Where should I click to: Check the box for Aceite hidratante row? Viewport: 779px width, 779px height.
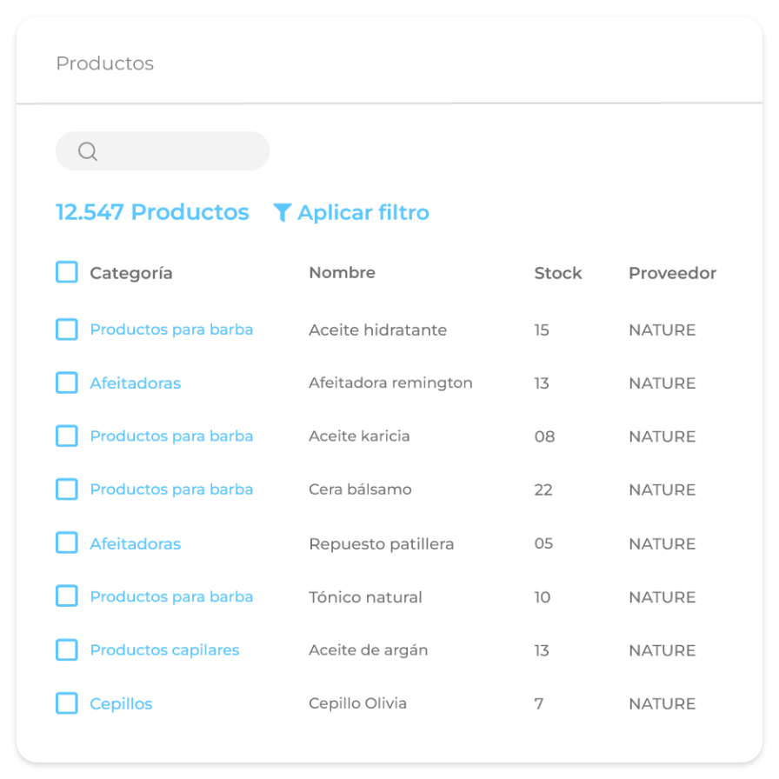(67, 330)
